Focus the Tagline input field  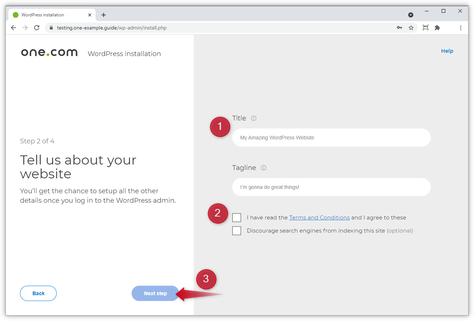point(332,187)
